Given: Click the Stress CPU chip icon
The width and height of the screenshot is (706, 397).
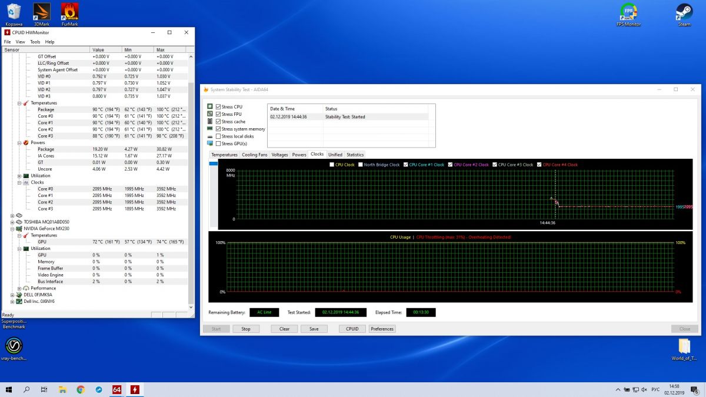Looking at the screenshot, I should (210, 106).
